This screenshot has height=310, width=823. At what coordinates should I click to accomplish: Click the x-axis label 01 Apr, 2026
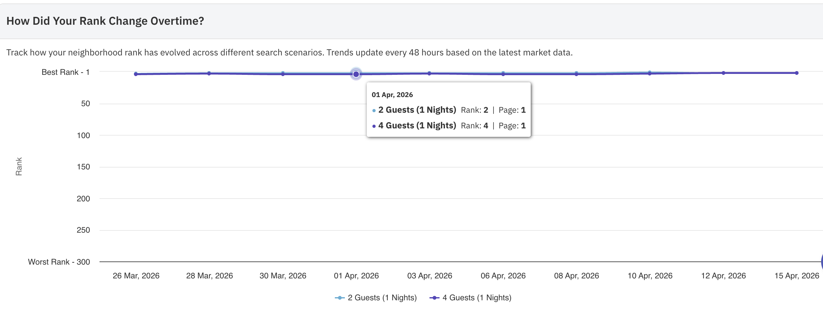coord(356,276)
